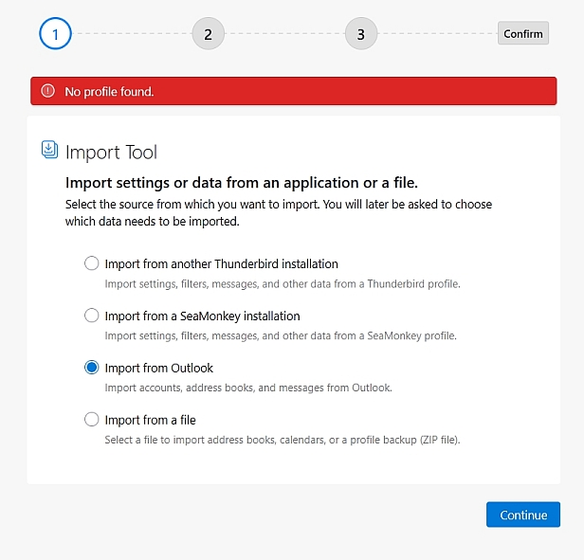The height and width of the screenshot is (560, 584).
Task: Click the Import Tool heading text
Action: pyautogui.click(x=111, y=152)
